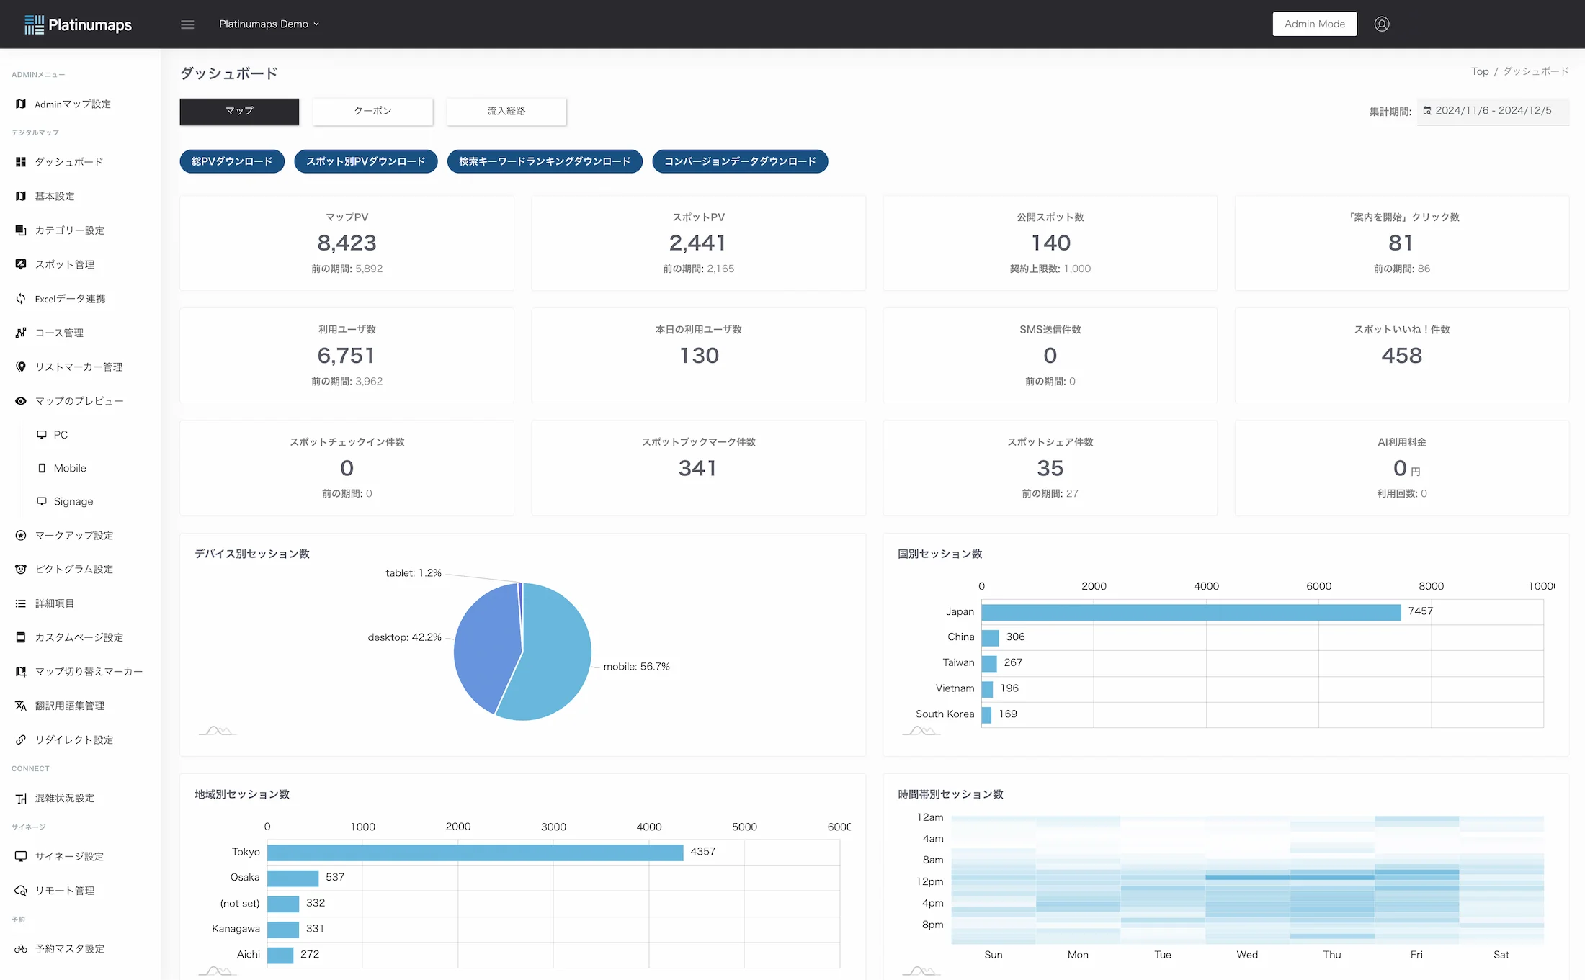Switch to the クーポン tab
1585x980 pixels.
(372, 111)
